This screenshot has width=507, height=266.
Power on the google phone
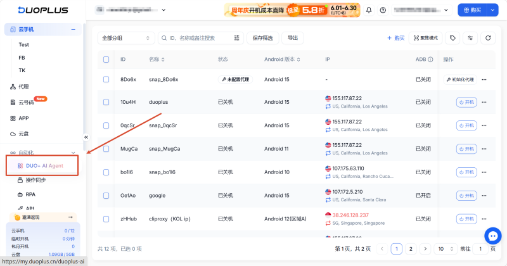466,196
